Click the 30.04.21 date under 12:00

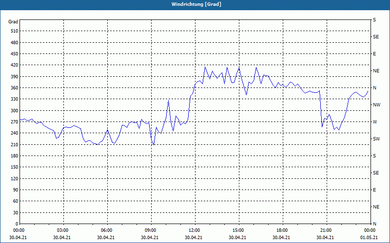[x=193, y=238]
